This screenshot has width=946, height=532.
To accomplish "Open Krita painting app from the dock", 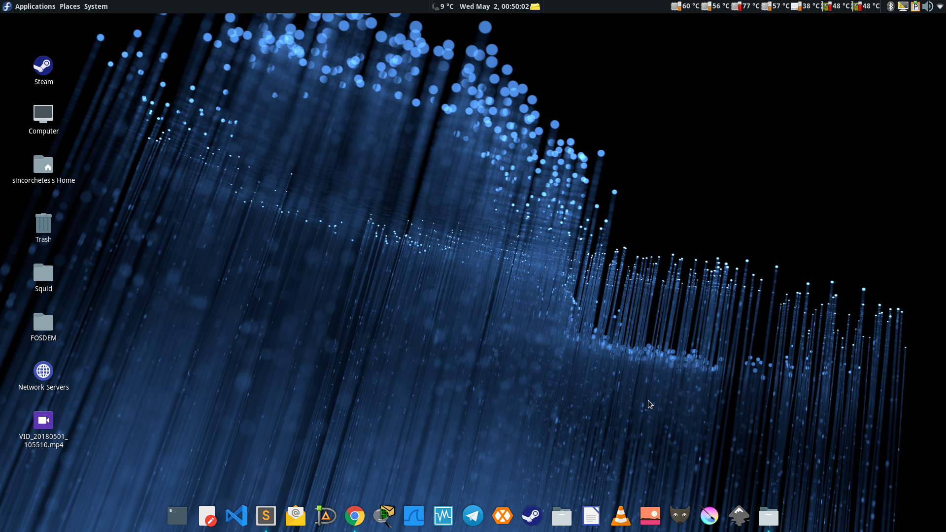I will [x=709, y=516].
